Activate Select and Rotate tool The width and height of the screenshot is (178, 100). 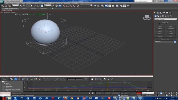coord(38,6)
